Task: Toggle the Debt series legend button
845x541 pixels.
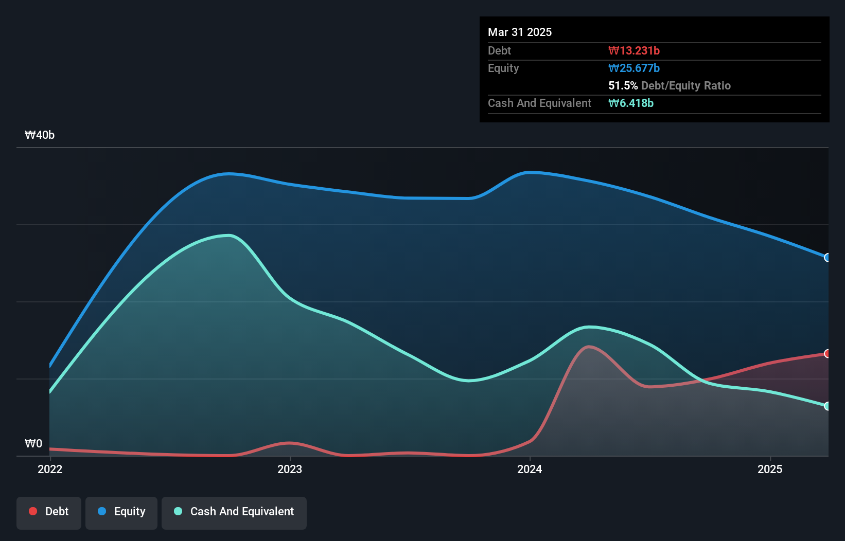Action: coord(49,513)
